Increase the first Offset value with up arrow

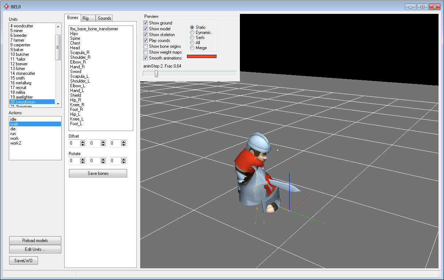point(83,142)
